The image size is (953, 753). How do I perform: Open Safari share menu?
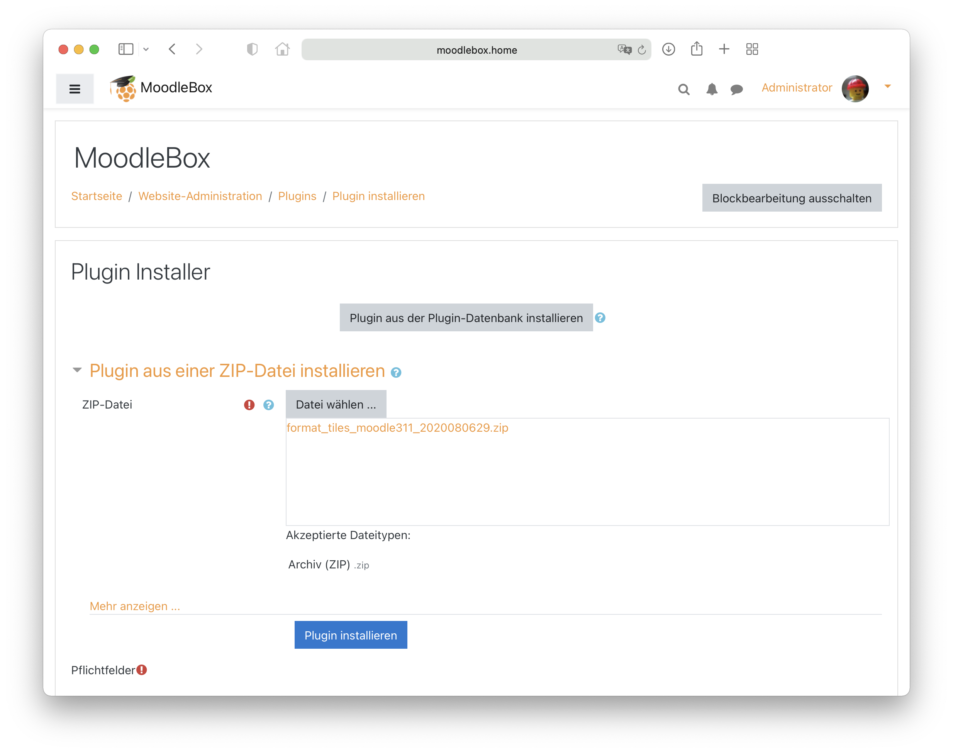[697, 49]
